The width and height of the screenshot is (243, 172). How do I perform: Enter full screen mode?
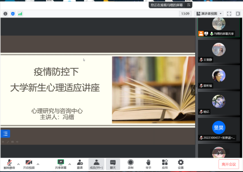click(229, 14)
